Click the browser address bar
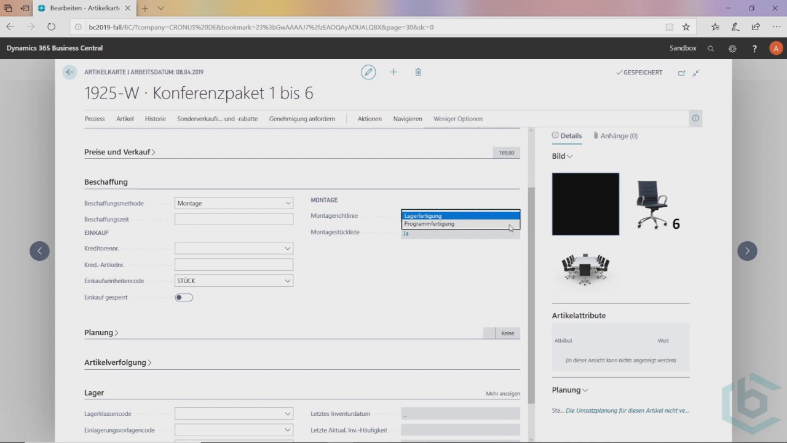 coord(369,27)
